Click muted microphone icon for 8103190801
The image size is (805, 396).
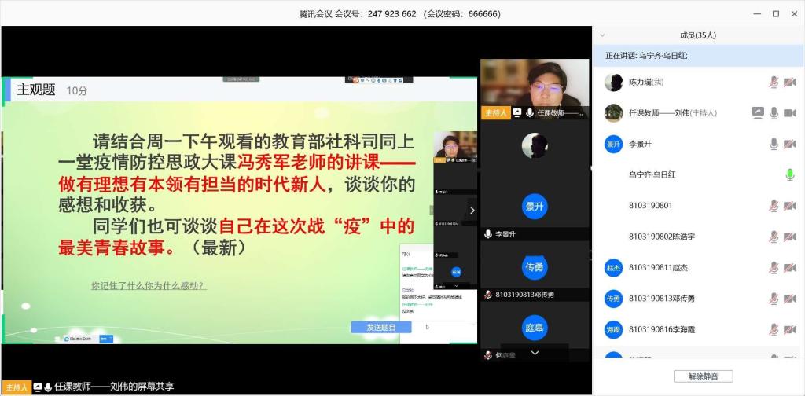coord(774,206)
